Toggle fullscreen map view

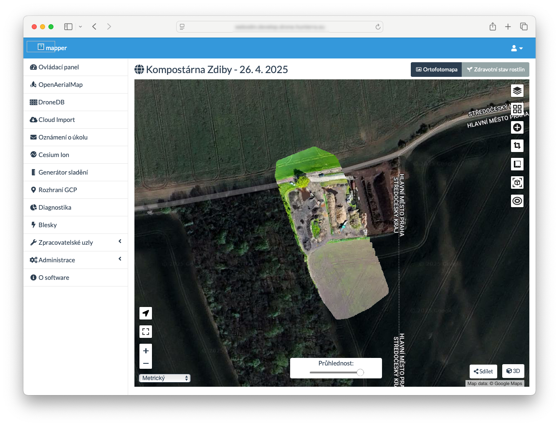tap(146, 332)
